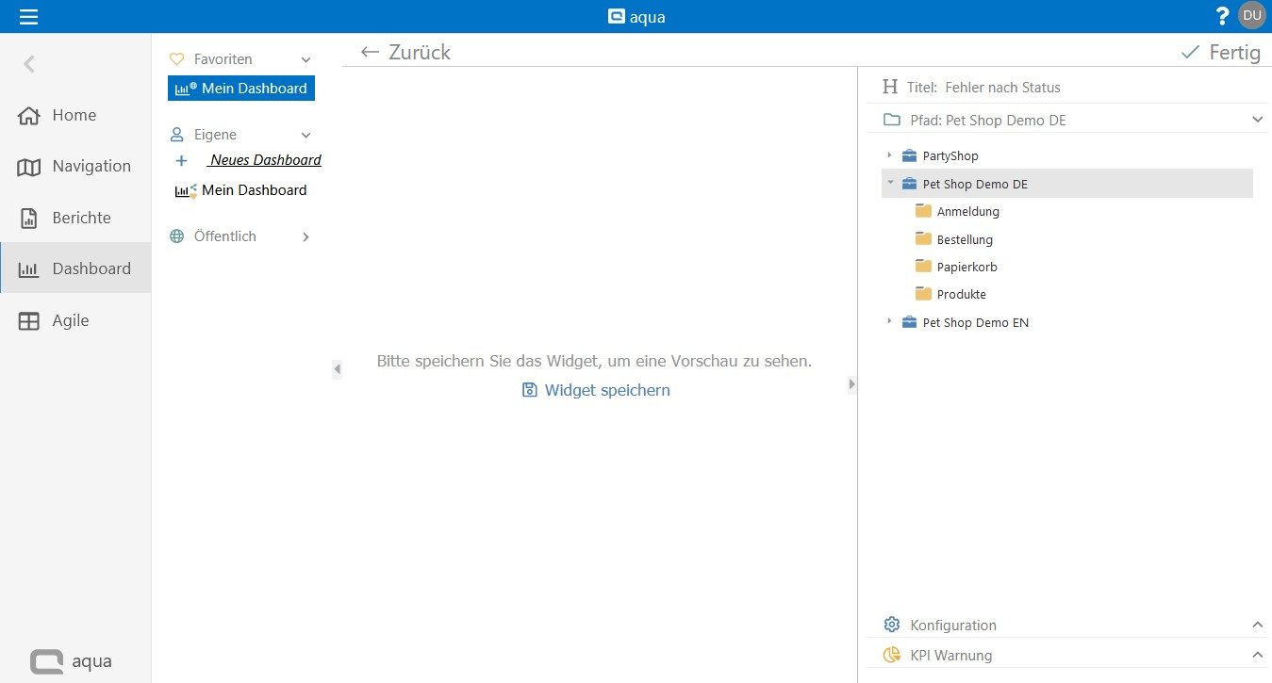
Task: Click the help question mark icon
Action: click(1222, 16)
